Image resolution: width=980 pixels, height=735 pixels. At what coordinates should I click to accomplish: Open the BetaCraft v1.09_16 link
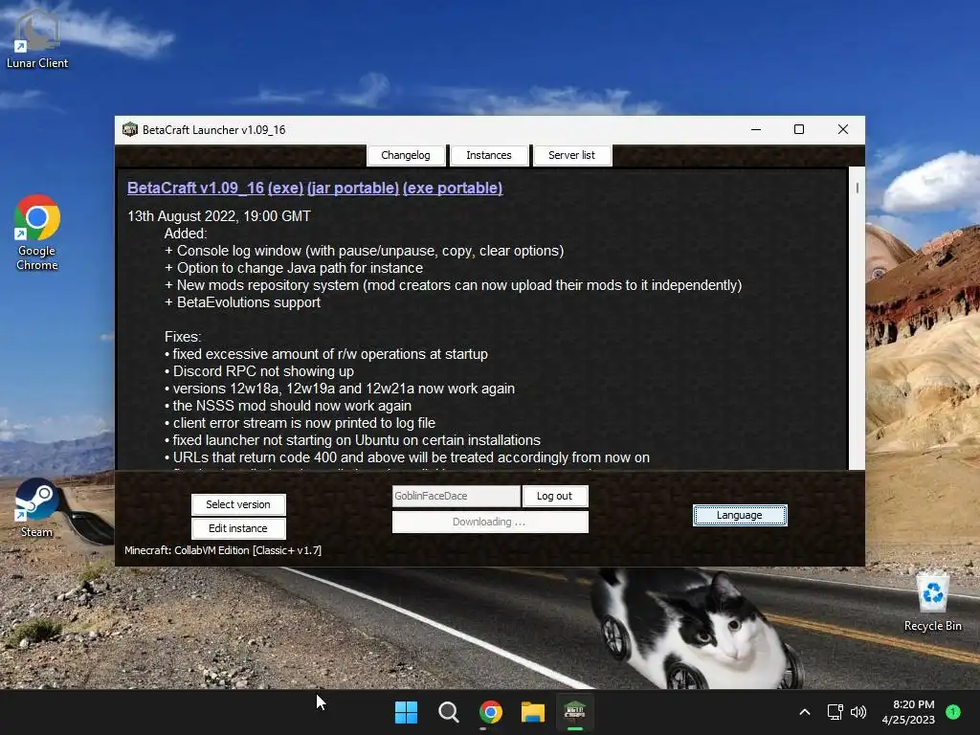(195, 189)
